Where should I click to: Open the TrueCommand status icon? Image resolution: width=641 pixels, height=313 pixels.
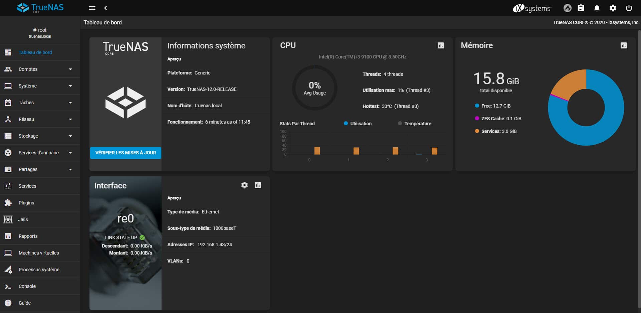click(567, 8)
